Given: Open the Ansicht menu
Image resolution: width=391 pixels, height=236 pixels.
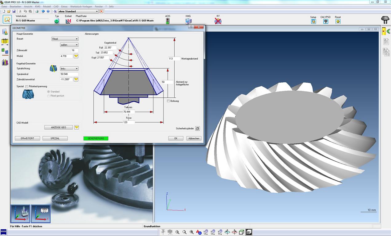Looking at the screenshot, I should (28, 6).
